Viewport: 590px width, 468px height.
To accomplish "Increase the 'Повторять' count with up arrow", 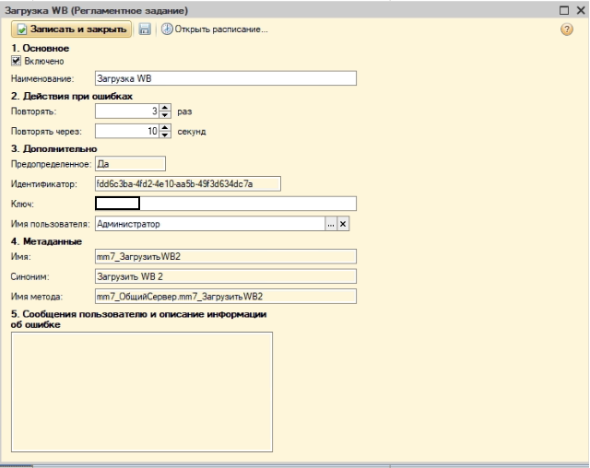I will tap(165, 108).
